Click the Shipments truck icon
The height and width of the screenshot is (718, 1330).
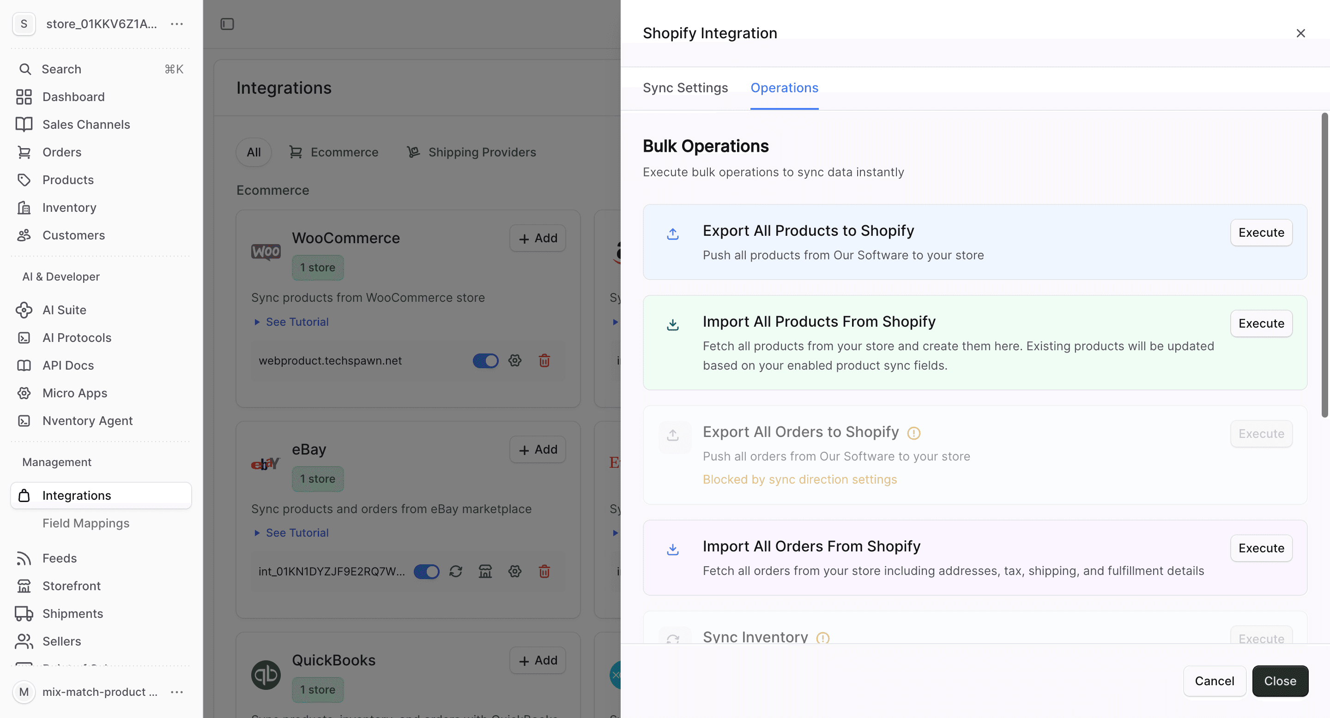click(x=24, y=614)
